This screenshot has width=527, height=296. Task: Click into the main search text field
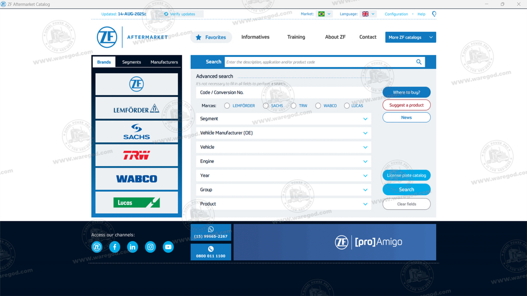(319, 62)
